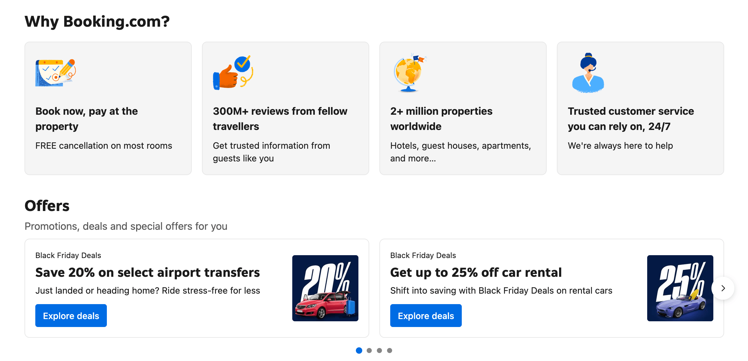Click the customer service agent icon
The image size is (748, 361).
[x=588, y=73]
